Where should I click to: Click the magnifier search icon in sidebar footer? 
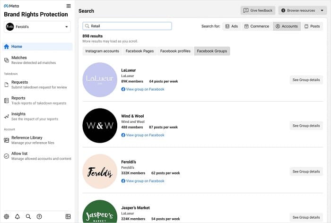(28, 216)
